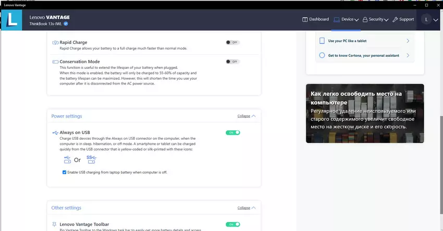The width and height of the screenshot is (443, 231).
Task: Enable Conservation Mode switch
Action: click(x=232, y=62)
